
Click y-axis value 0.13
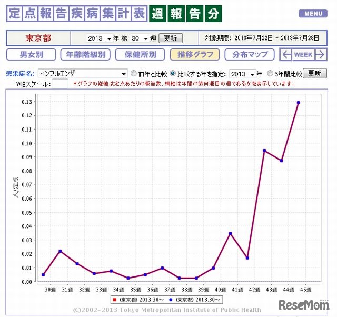27,102
